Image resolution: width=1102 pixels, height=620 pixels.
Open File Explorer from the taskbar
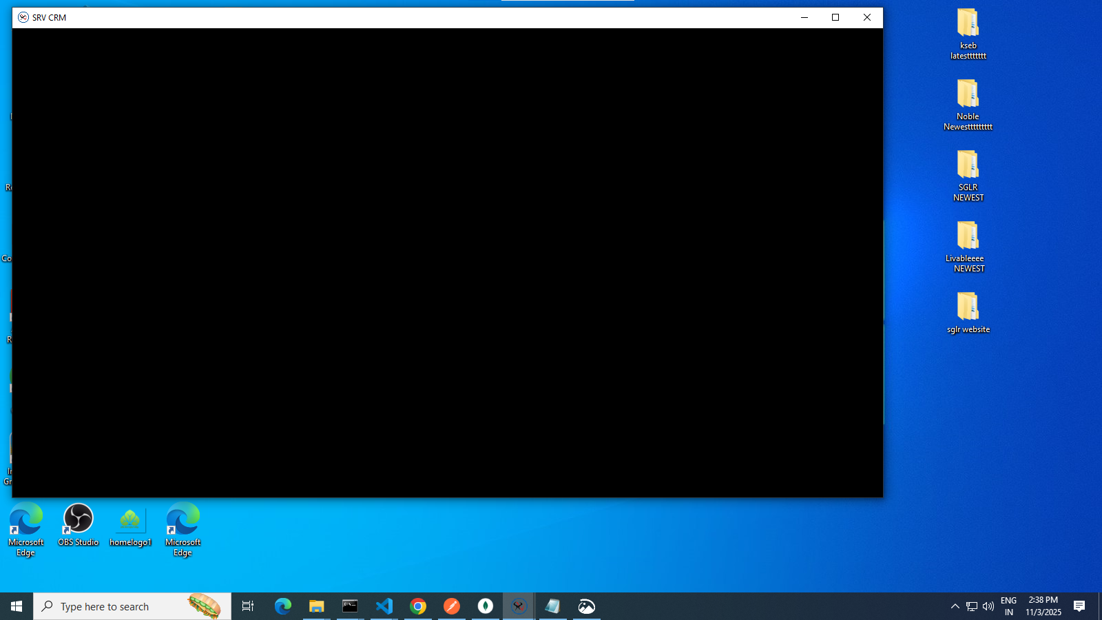pos(316,606)
